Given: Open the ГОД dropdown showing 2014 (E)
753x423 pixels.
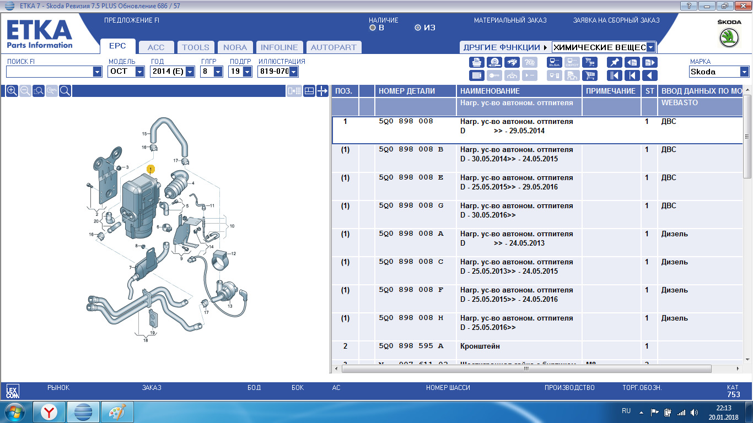Looking at the screenshot, I should click(190, 72).
